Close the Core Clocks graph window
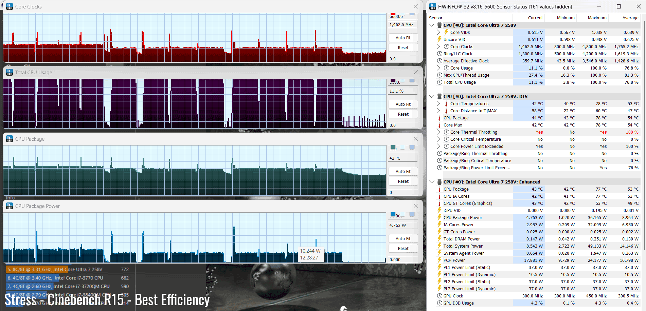This screenshot has width=646, height=311. click(416, 6)
